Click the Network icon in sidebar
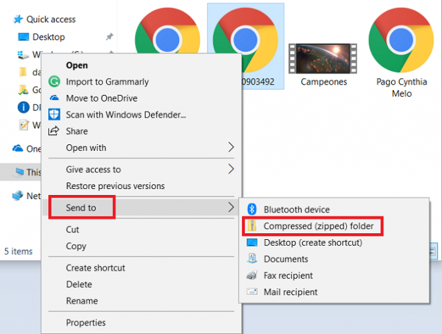442x334 pixels. click(18, 196)
